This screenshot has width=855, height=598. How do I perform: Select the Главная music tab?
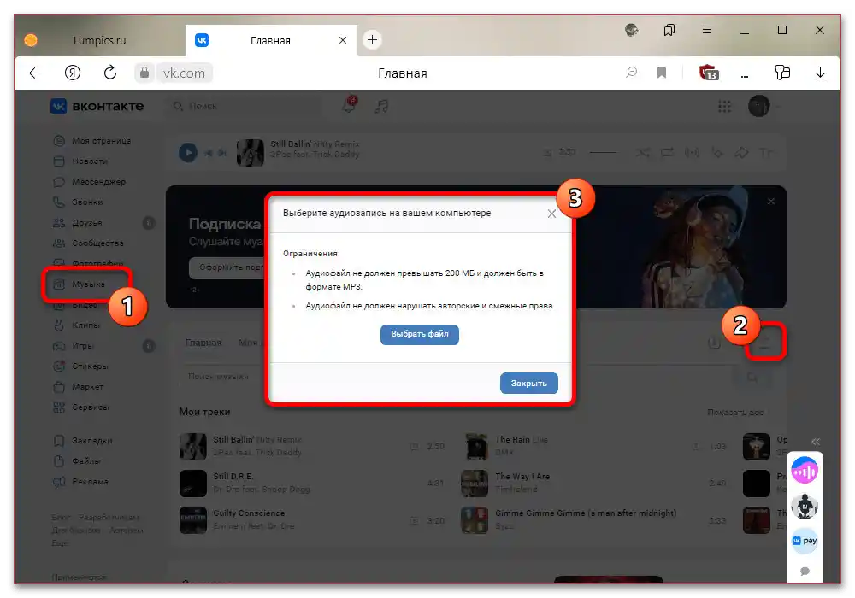[x=203, y=343]
